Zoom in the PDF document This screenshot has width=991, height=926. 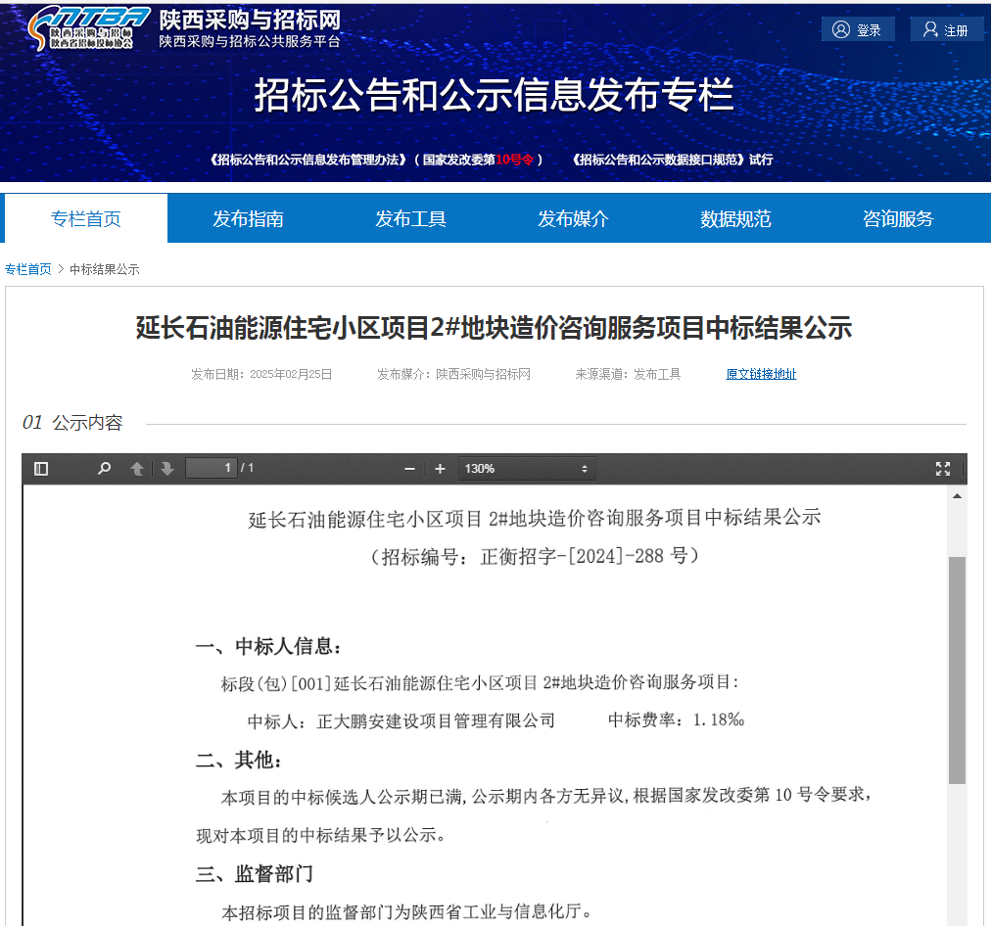click(441, 469)
